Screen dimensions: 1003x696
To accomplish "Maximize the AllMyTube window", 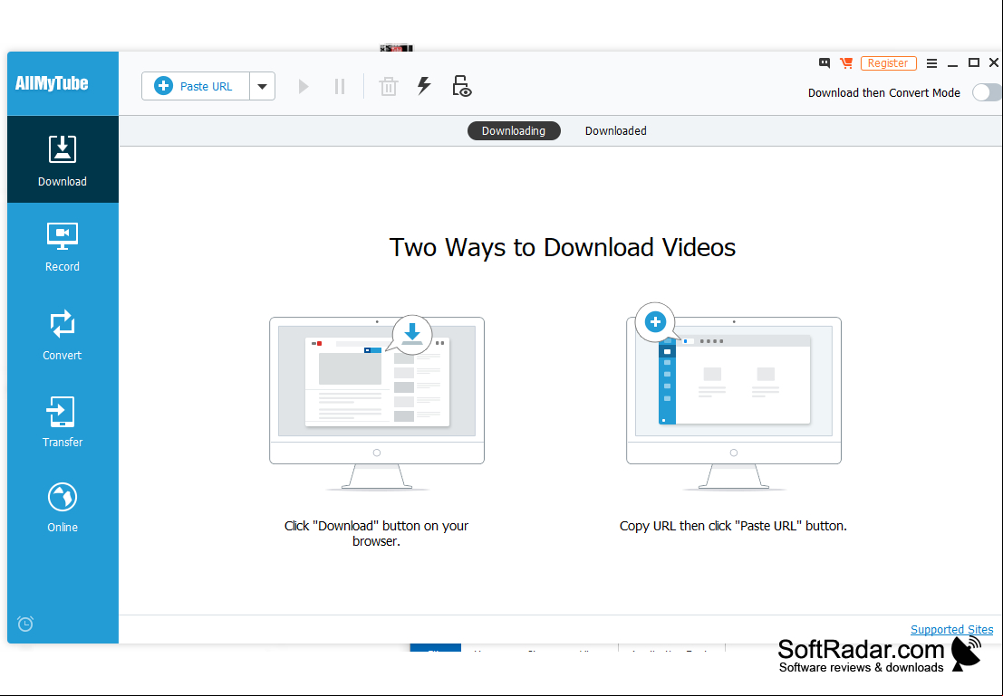I will [x=974, y=62].
